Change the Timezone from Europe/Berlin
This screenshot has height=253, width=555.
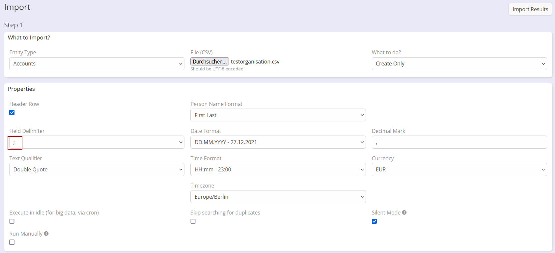pyautogui.click(x=278, y=197)
